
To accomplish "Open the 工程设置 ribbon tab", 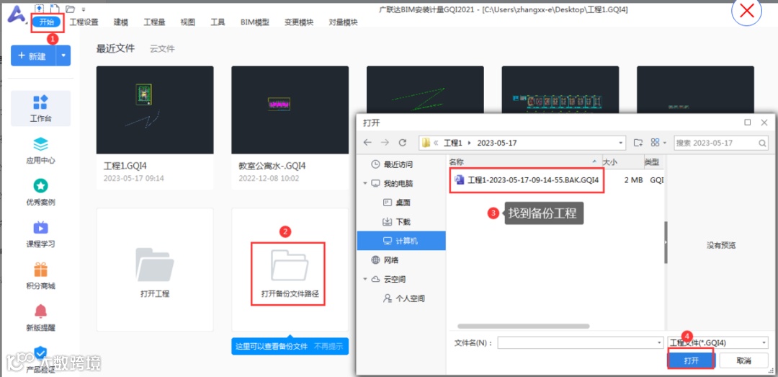I will (84, 22).
